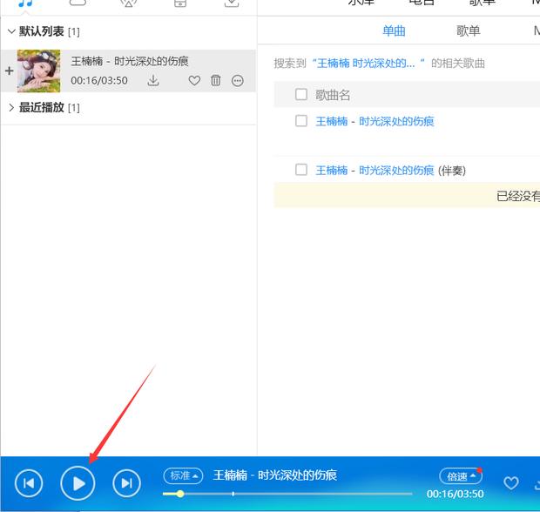This screenshot has height=512, width=540.
Task: Tick the checkbox for the 伴奏 version
Action: click(x=301, y=170)
